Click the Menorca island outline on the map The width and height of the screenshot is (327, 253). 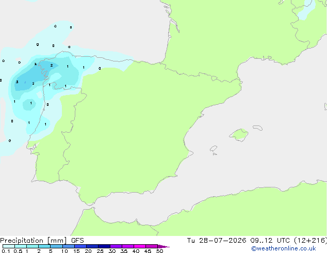coord(258,128)
